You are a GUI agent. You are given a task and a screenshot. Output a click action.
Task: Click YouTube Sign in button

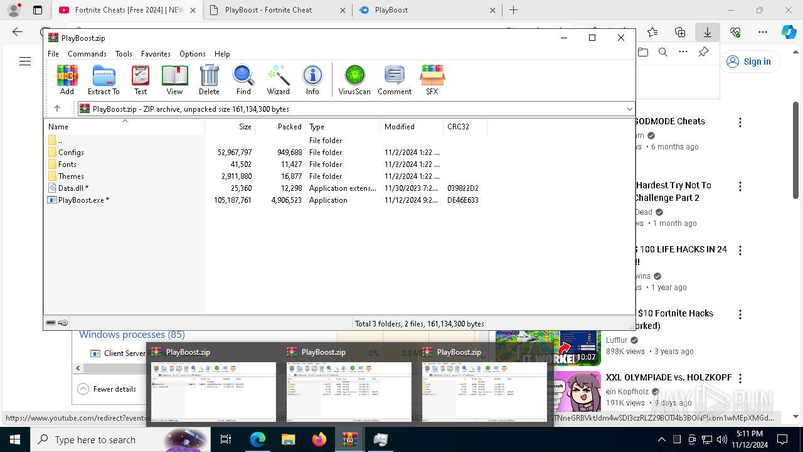(x=749, y=62)
